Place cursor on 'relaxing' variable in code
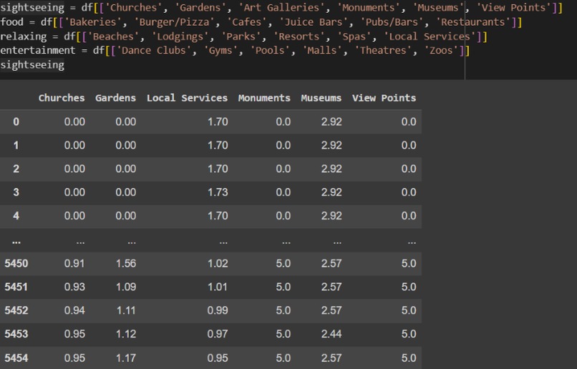 tap(23, 36)
